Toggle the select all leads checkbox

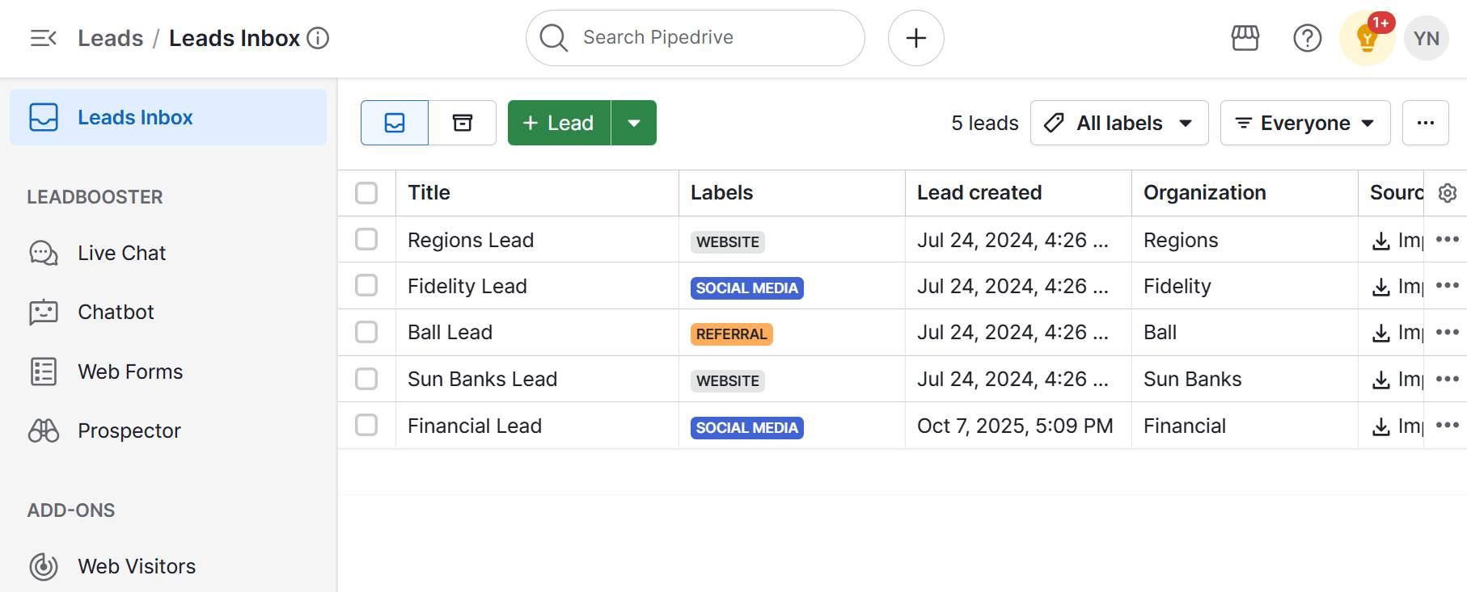(366, 193)
